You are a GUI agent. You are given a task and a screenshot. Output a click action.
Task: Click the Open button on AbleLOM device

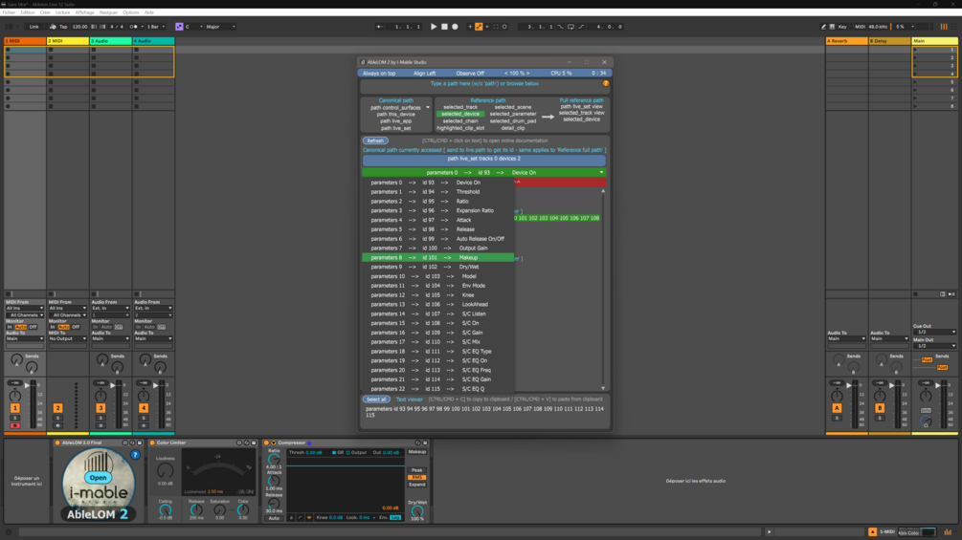[99, 478]
